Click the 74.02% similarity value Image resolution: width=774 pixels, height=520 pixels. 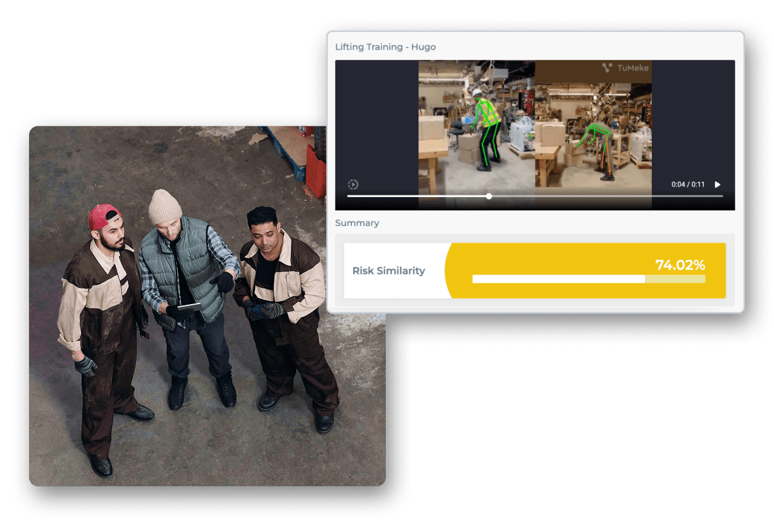(680, 265)
